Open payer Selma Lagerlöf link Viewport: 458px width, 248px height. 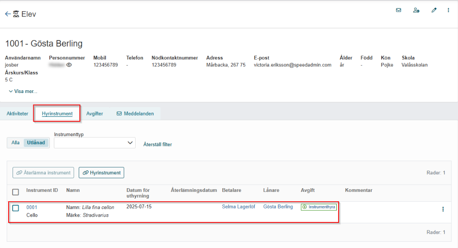point(238,207)
